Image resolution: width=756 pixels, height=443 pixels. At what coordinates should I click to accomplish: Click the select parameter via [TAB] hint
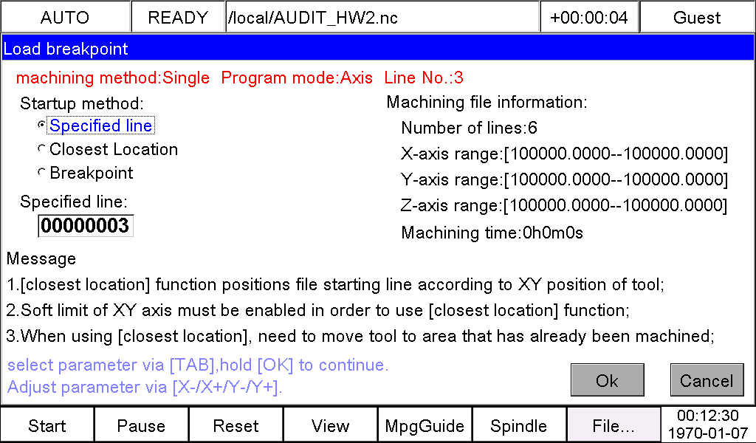click(x=198, y=365)
